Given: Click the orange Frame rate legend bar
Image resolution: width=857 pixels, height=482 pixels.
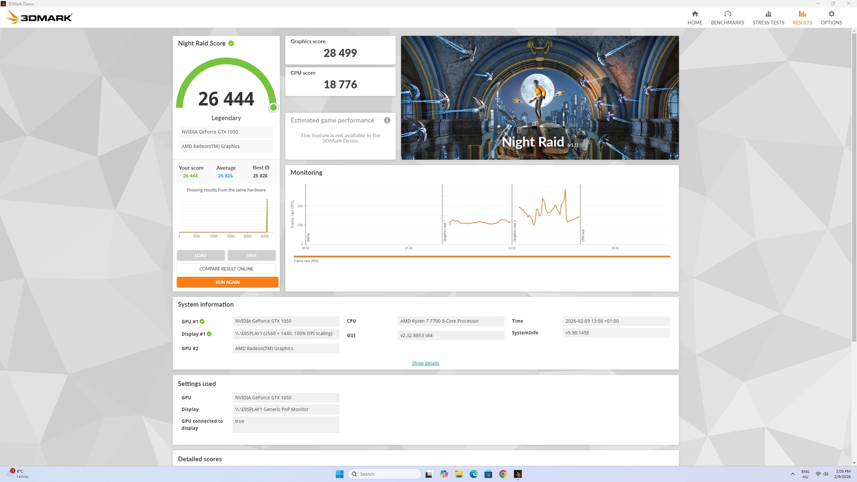Looking at the screenshot, I should (482, 257).
